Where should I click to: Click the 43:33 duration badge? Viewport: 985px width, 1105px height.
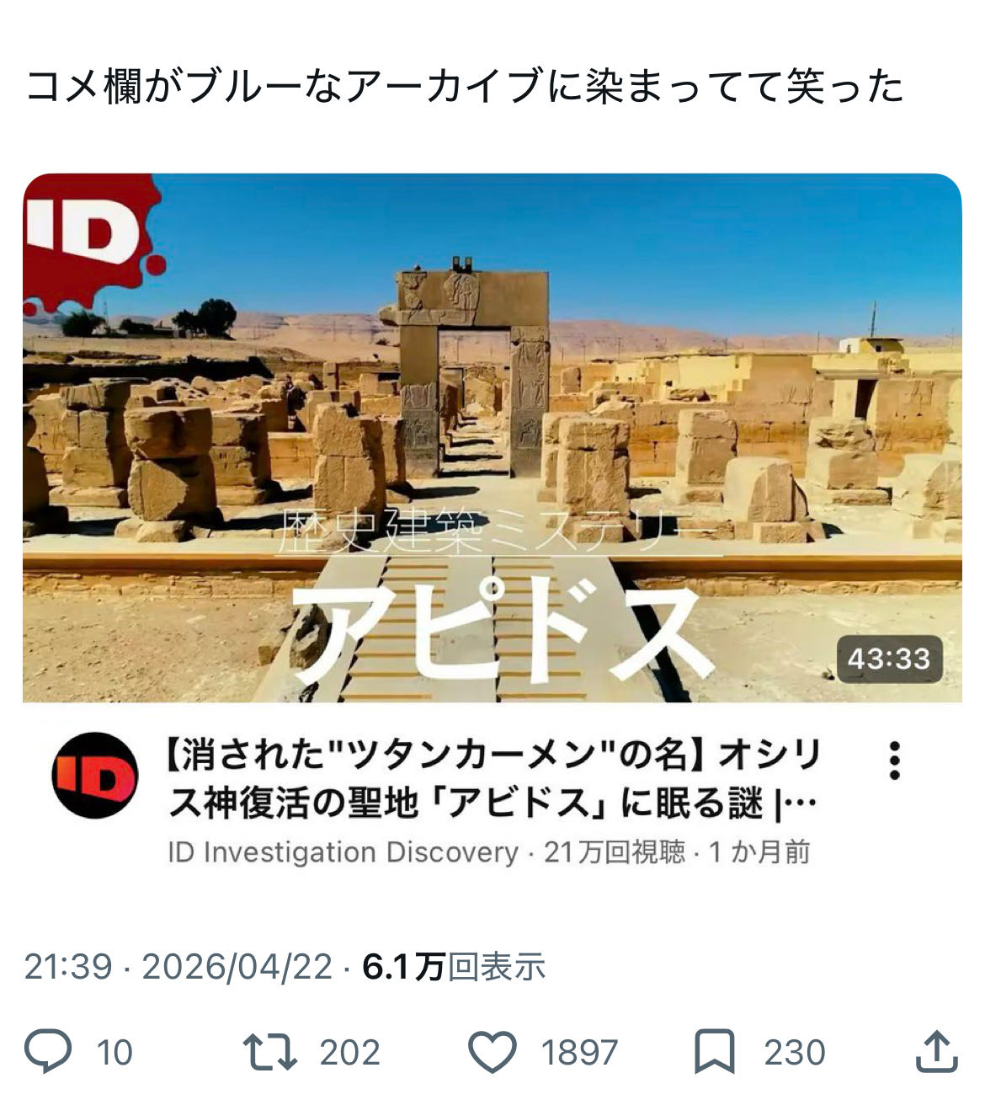(x=889, y=659)
